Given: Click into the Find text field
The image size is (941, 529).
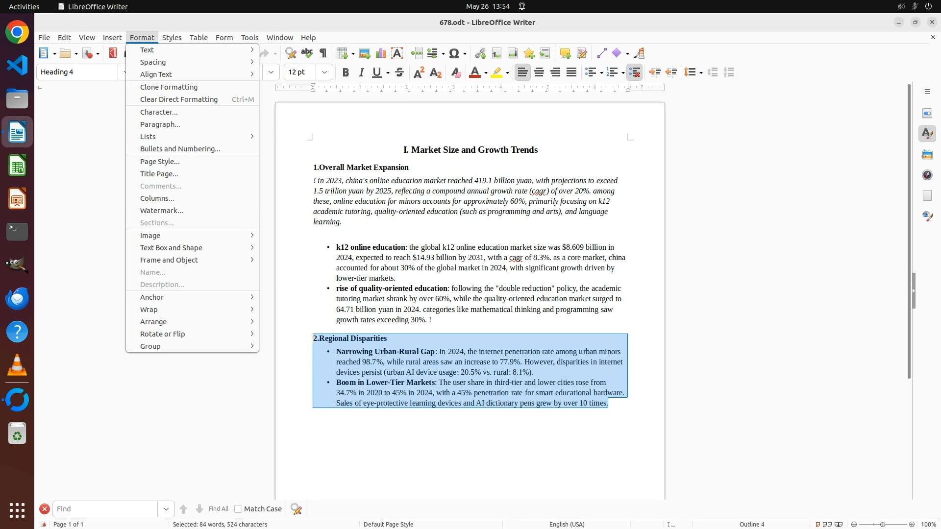Looking at the screenshot, I should point(105,509).
